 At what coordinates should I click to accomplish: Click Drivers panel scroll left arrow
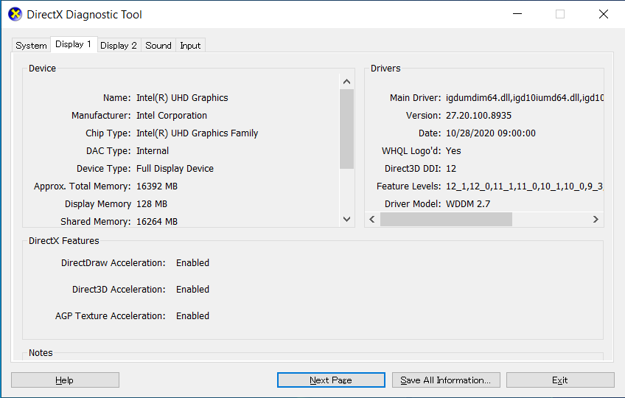pyautogui.click(x=372, y=220)
